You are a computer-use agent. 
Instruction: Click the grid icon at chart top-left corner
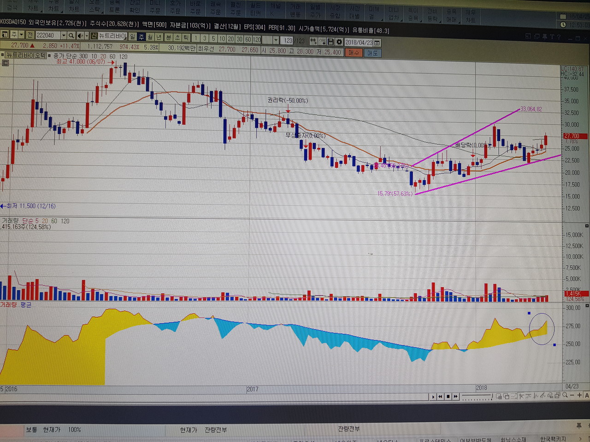coord(6,63)
